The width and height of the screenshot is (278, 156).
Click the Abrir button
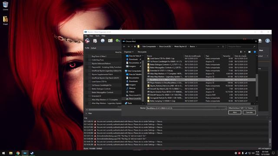[235, 112]
